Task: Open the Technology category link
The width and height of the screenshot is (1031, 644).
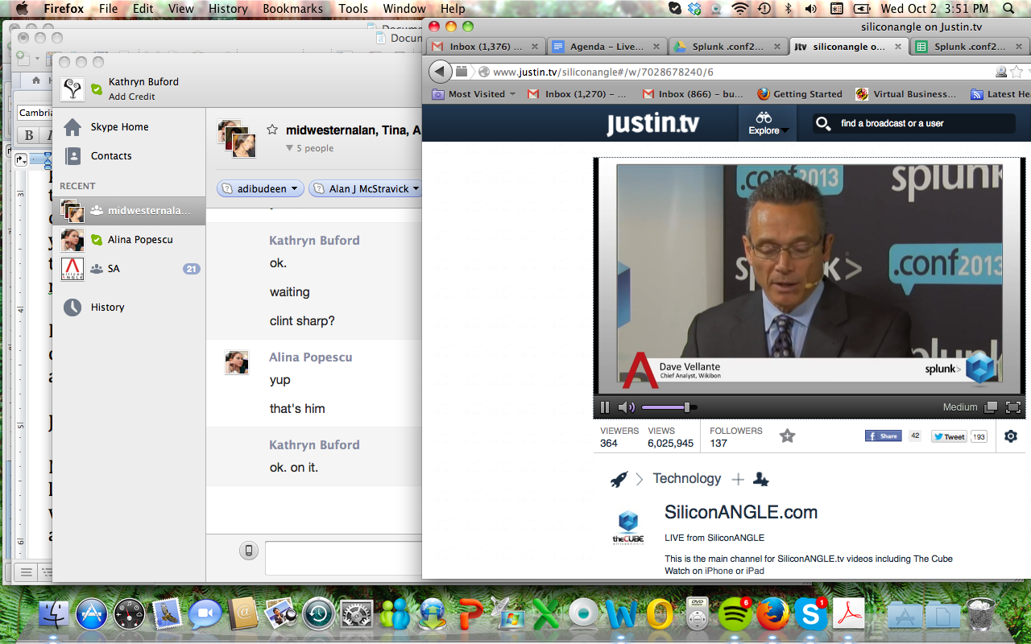Action: pyautogui.click(x=687, y=478)
